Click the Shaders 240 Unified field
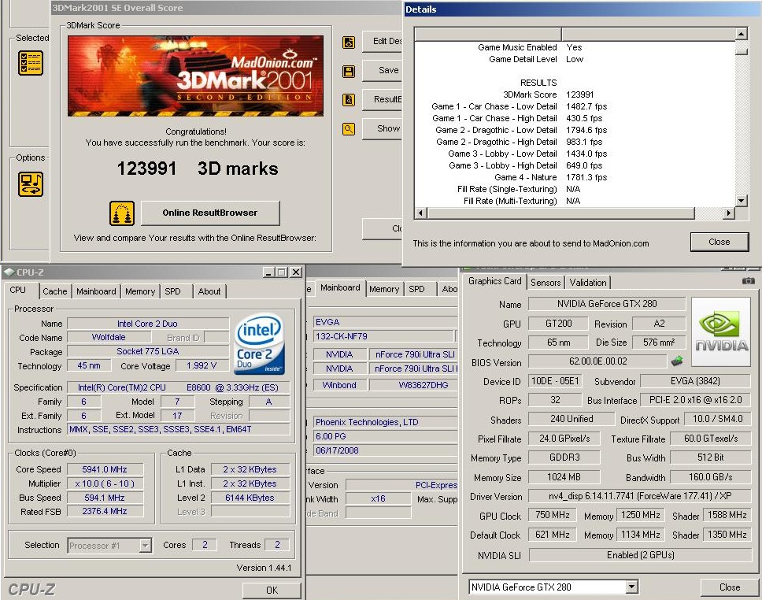The image size is (762, 600). 571,419
